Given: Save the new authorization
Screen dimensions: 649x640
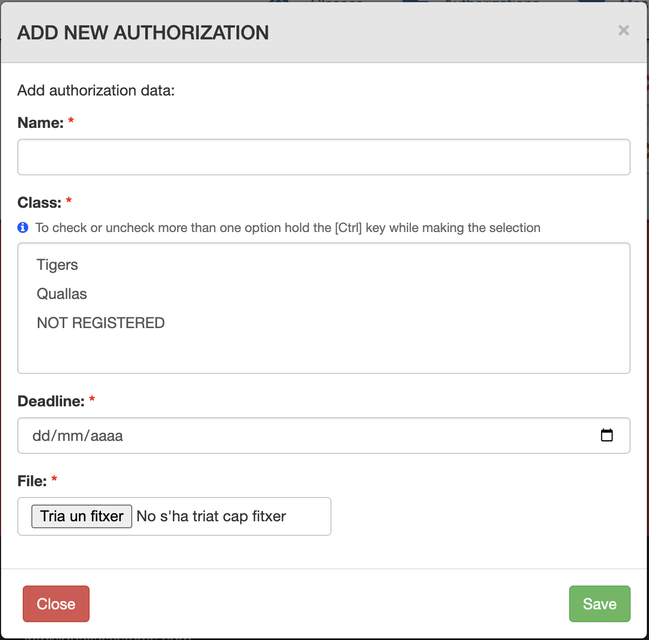Looking at the screenshot, I should (599, 604).
